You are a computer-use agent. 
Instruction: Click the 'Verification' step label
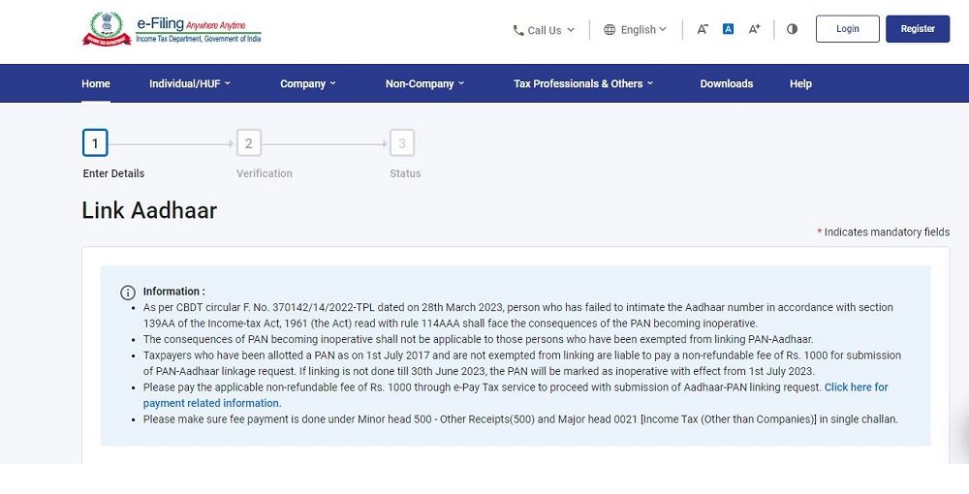coord(264,173)
